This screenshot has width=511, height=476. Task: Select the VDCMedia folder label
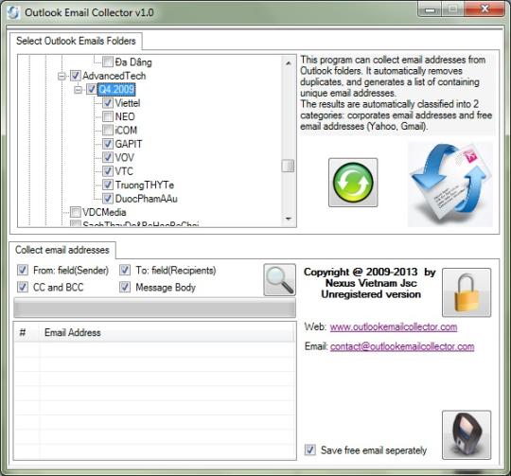point(104,212)
